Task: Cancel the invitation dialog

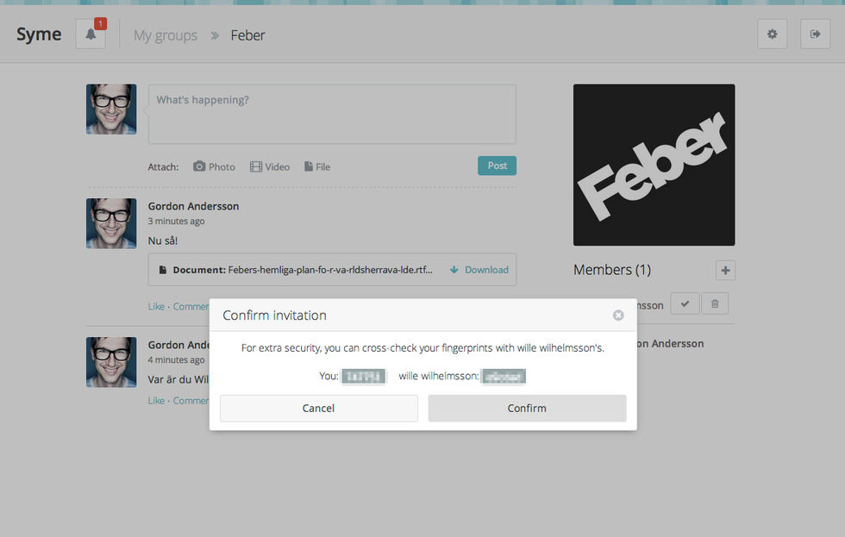Action: [x=318, y=409]
